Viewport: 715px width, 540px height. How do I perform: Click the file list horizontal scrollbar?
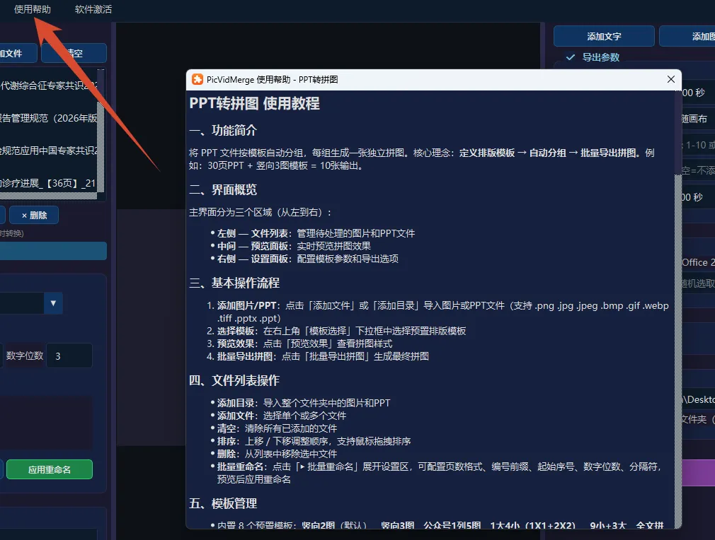pos(48,196)
